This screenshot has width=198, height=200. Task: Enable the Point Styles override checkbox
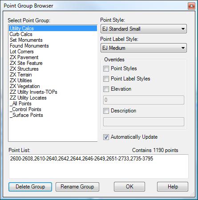click(x=106, y=68)
